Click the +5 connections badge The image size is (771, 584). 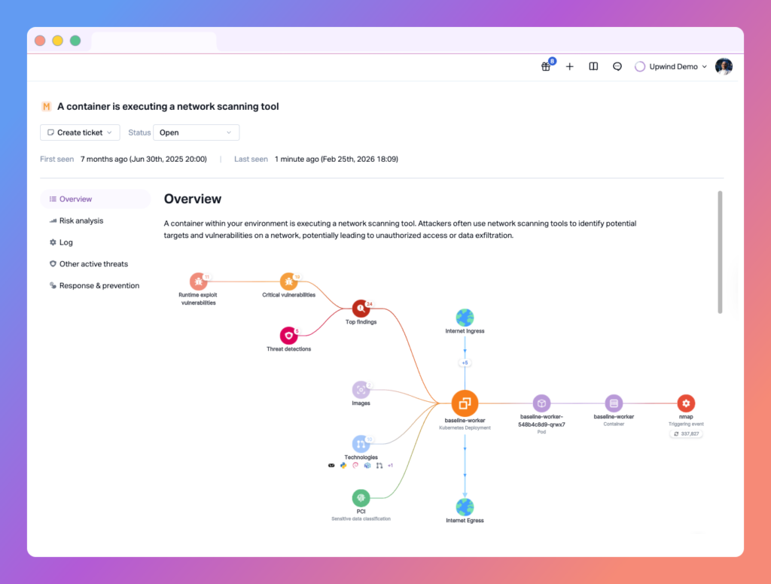[465, 363]
